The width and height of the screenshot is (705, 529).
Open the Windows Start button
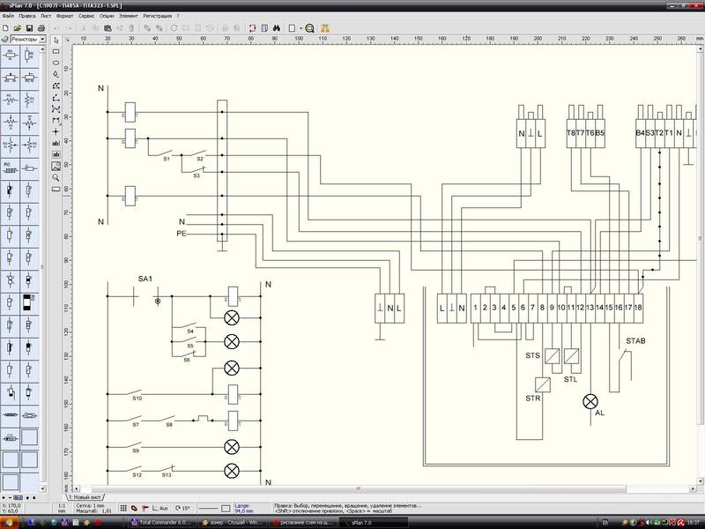(x=10, y=523)
